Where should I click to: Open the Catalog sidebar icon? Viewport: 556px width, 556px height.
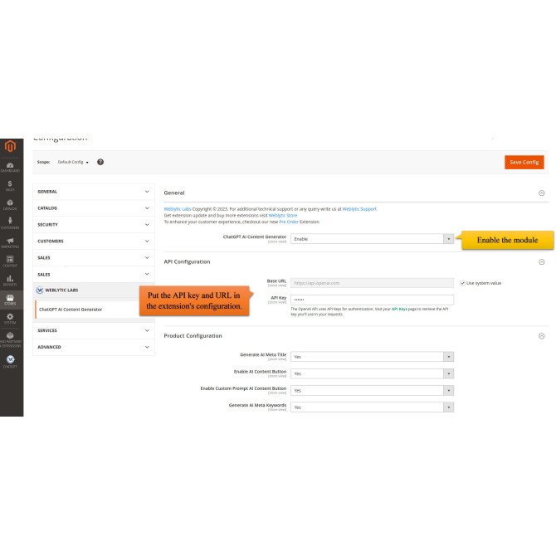[10, 205]
